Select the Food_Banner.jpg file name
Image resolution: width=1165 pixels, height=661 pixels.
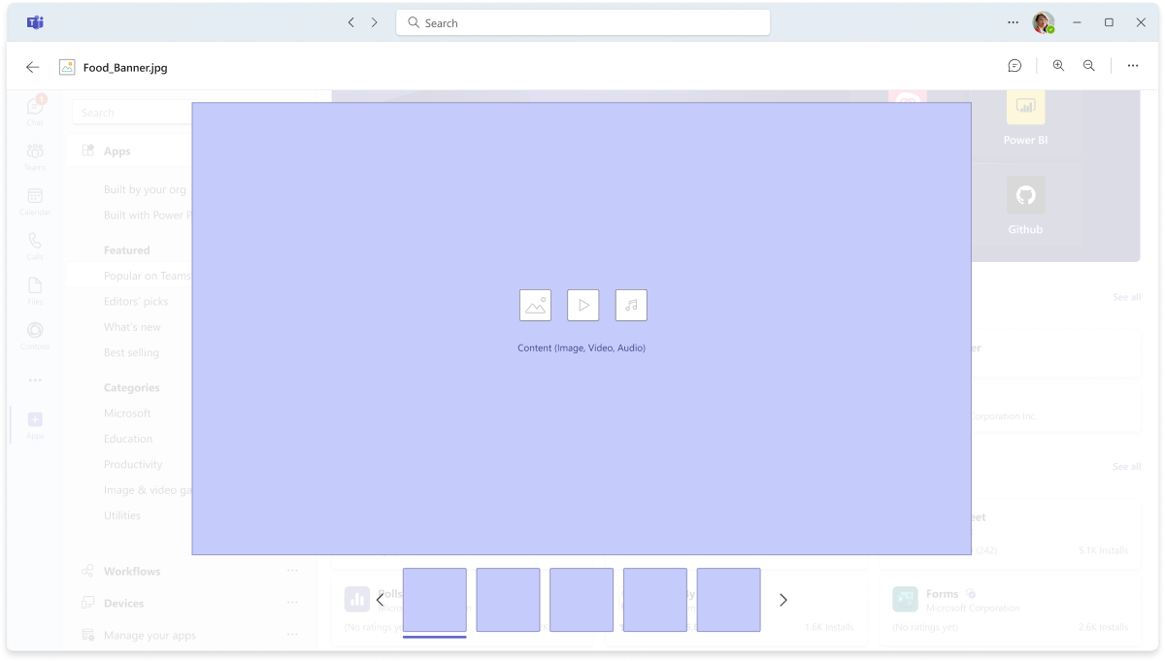[125, 68]
